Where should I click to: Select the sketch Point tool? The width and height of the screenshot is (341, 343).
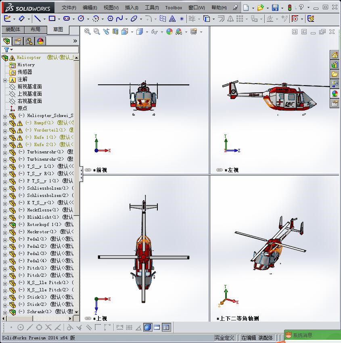tap(182, 19)
